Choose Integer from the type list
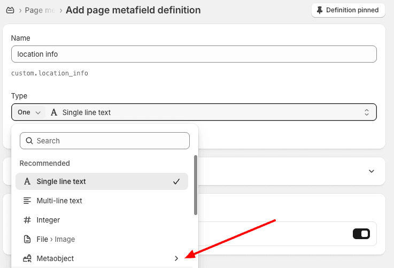This screenshot has height=268, width=394. [x=48, y=220]
